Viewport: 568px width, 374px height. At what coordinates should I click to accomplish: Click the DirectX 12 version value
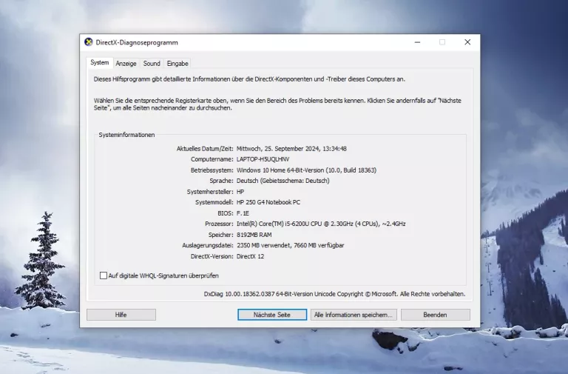(250, 256)
